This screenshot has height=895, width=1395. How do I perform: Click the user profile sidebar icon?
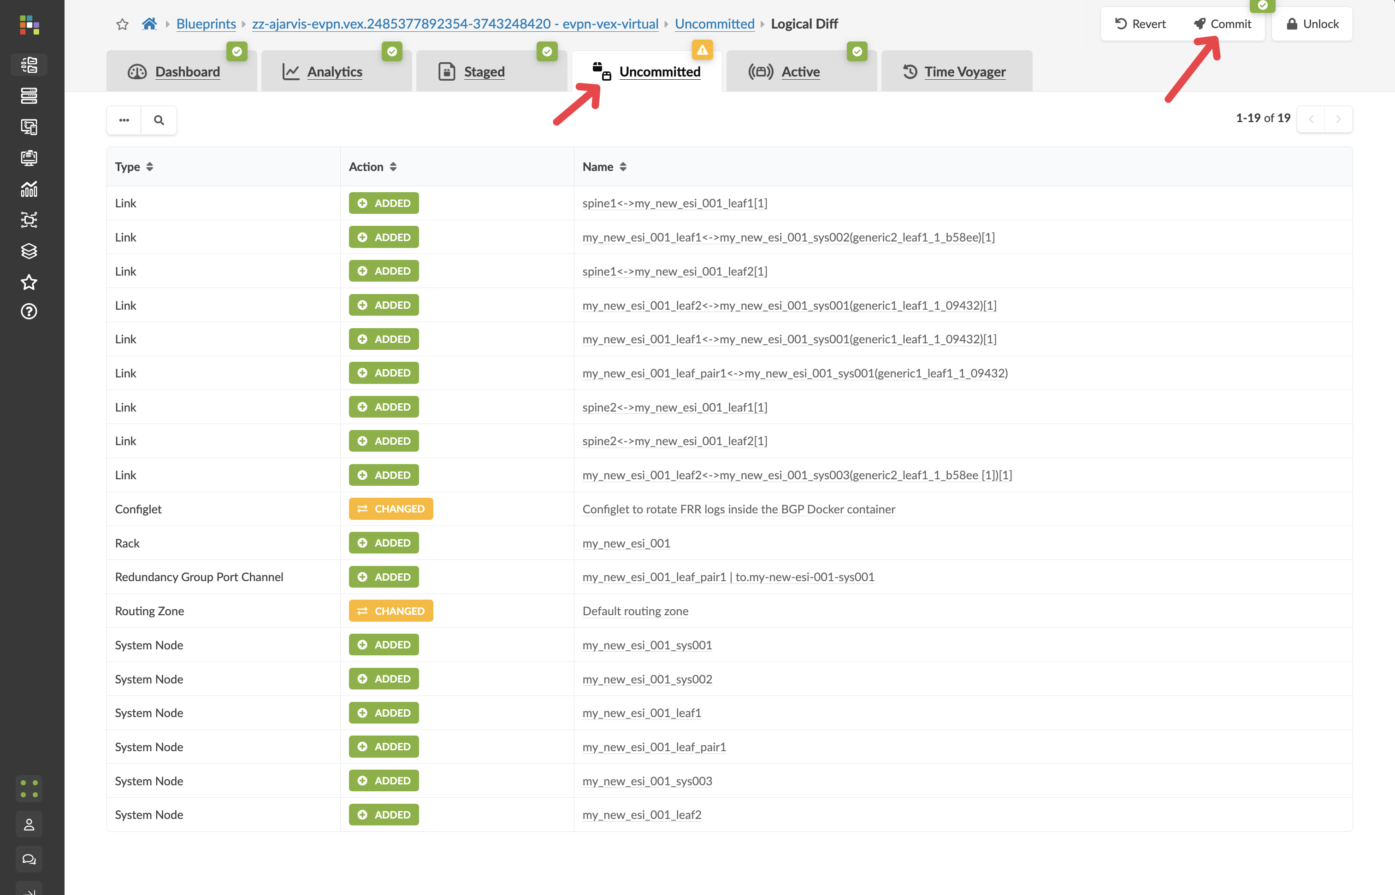[x=29, y=824]
